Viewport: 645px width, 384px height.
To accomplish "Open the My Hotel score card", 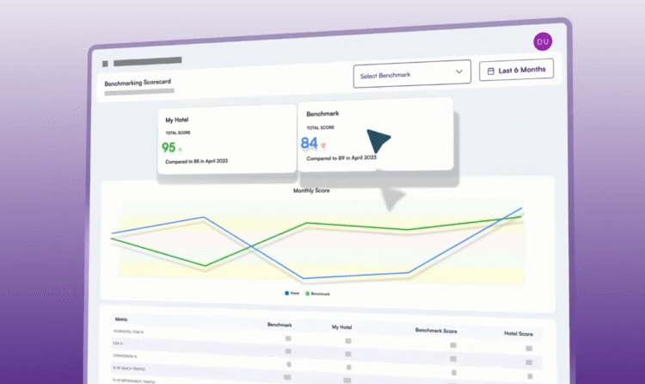I will [x=227, y=139].
